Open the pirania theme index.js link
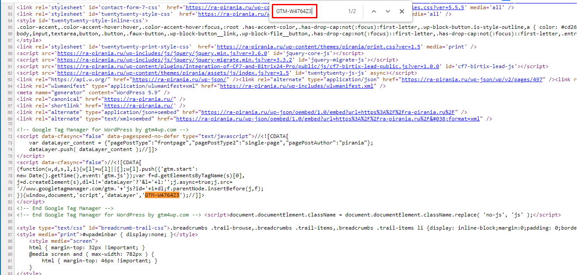577x275 pixels. click(173, 73)
